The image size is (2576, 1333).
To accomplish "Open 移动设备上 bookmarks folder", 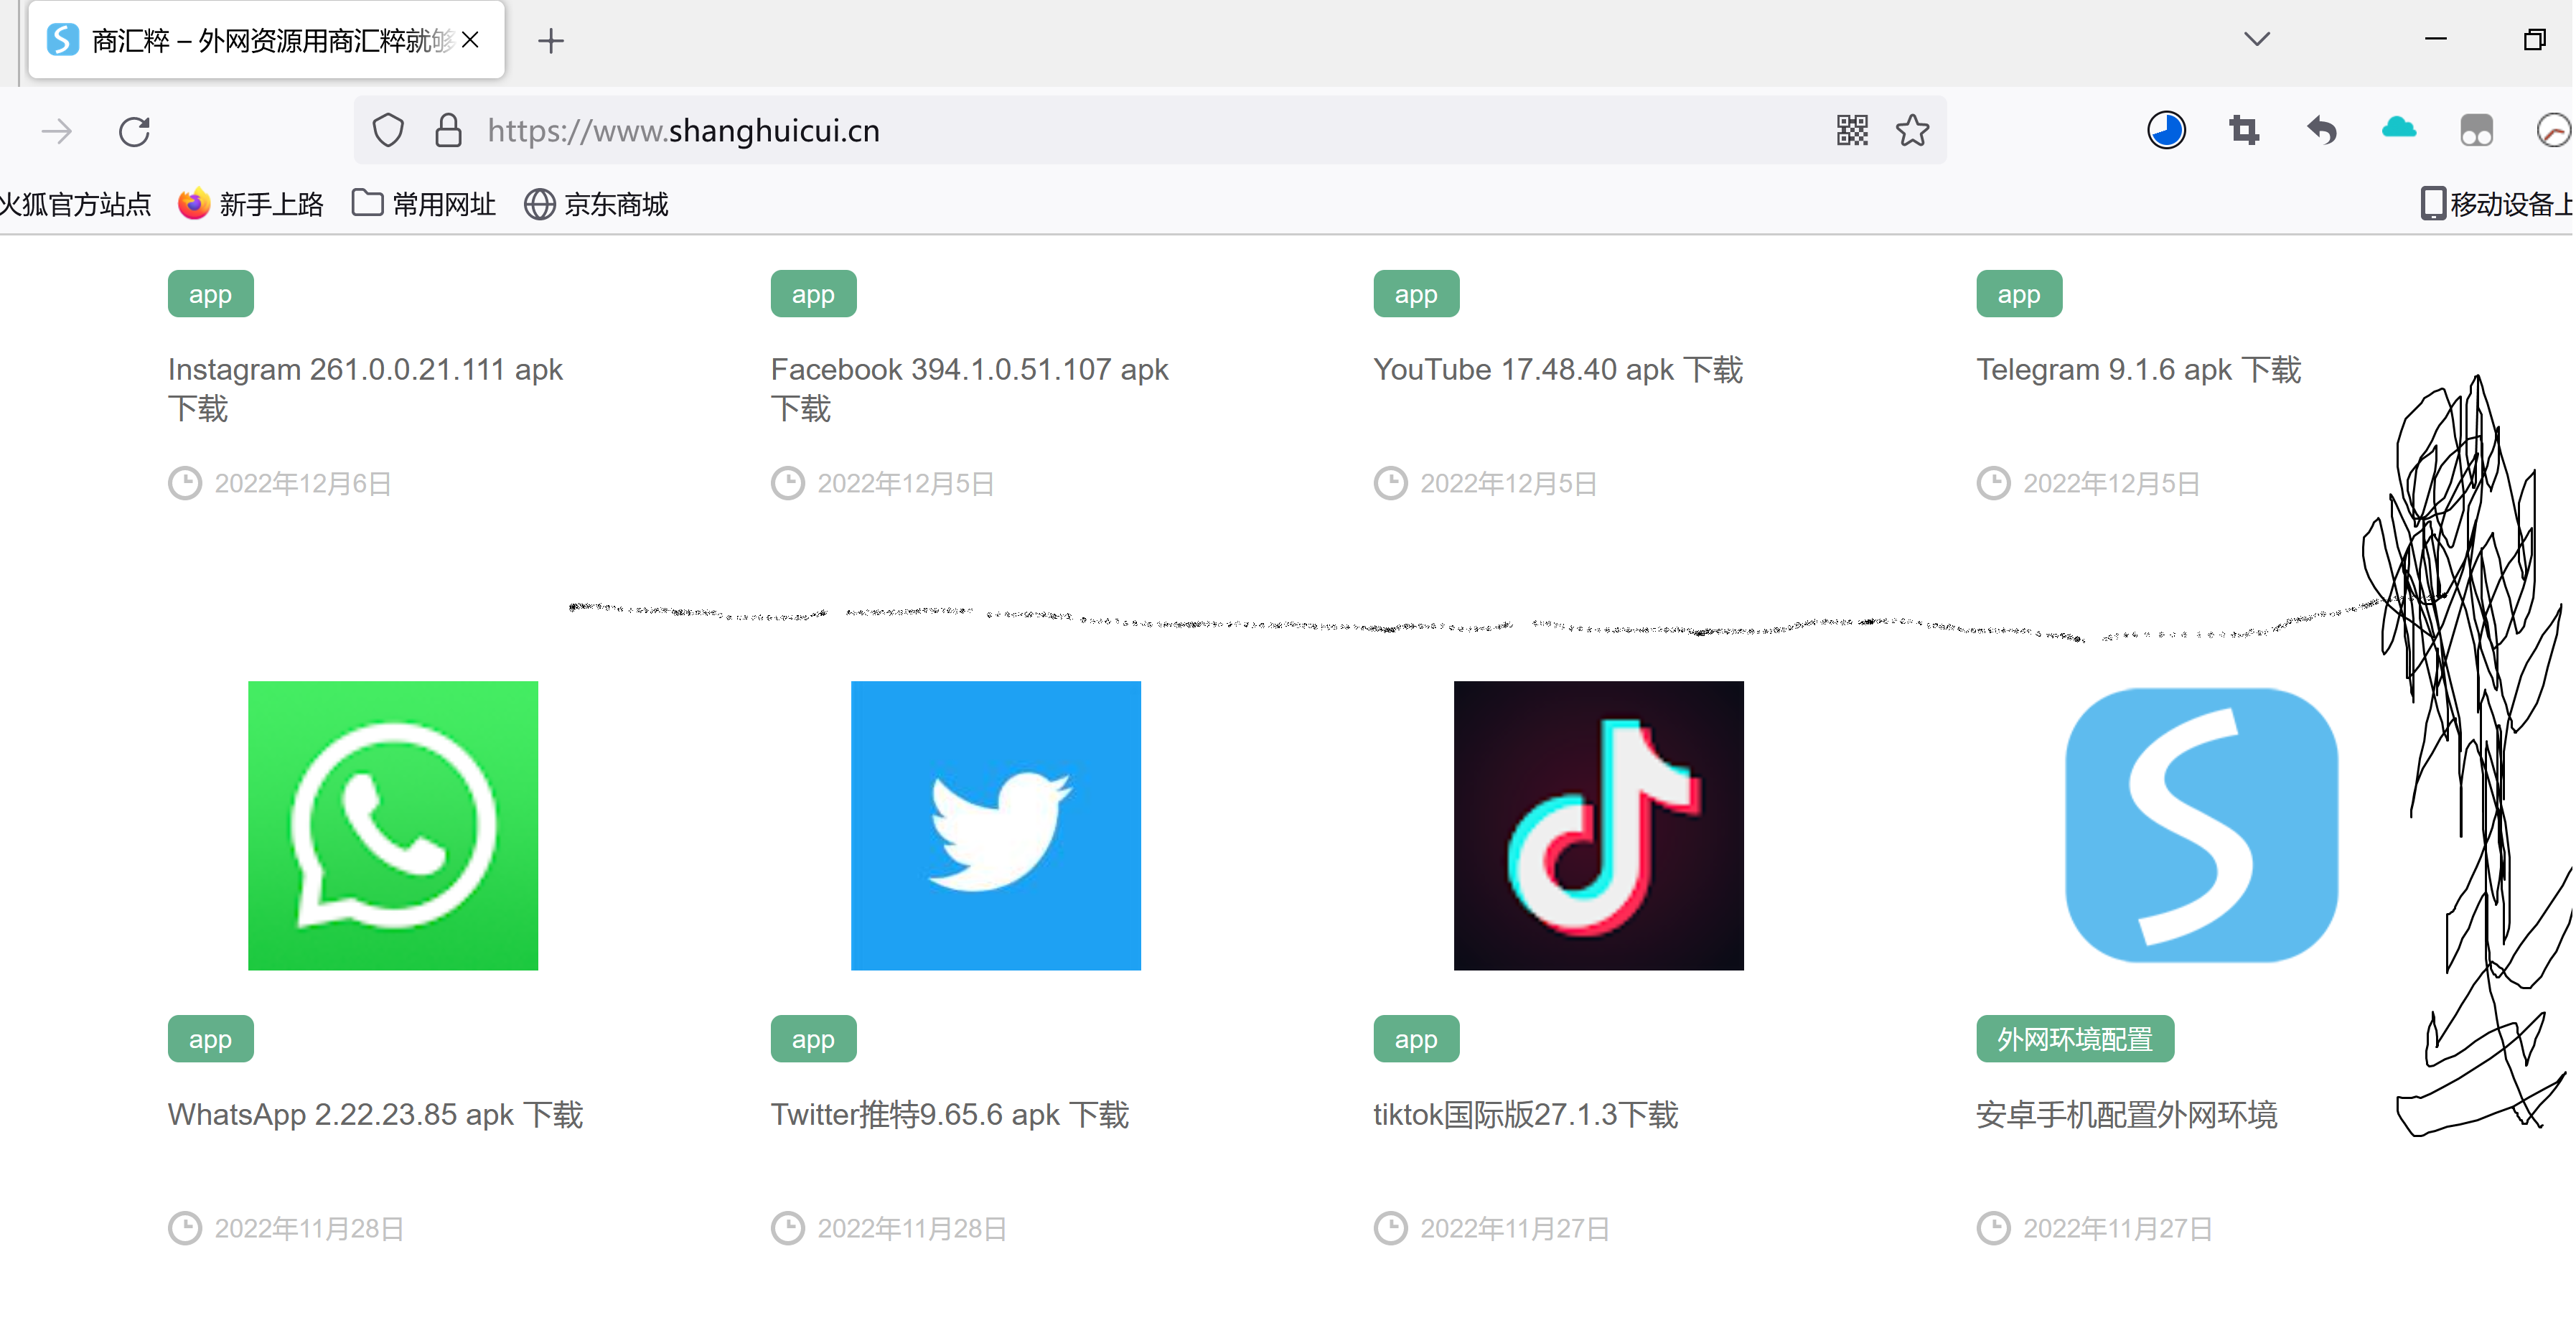I will [x=2497, y=204].
